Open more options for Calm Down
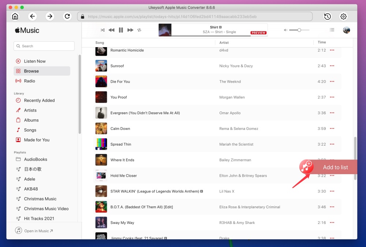Viewport: 366px width, 247px height. click(332, 129)
